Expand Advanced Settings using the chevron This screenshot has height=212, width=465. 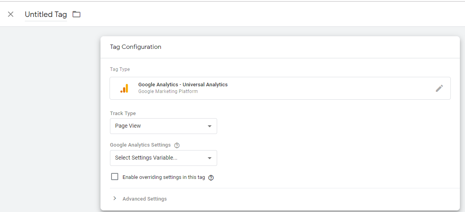115,199
